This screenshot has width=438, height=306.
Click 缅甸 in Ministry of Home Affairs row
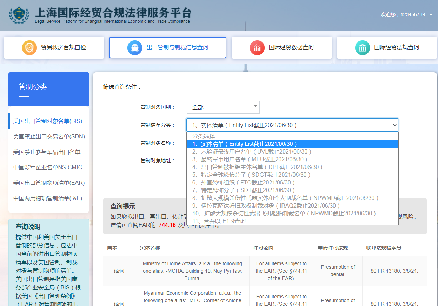119,271
